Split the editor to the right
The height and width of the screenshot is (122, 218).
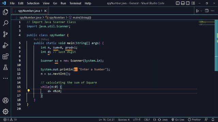[x=207, y=11]
